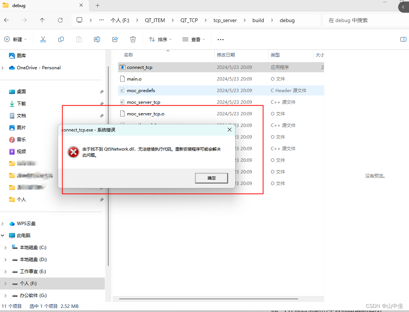Open 文档 in quick access
409x312 pixels.
tap(18, 116)
